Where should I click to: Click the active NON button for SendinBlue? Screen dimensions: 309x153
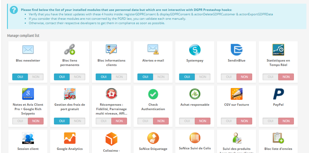click(x=244, y=77)
